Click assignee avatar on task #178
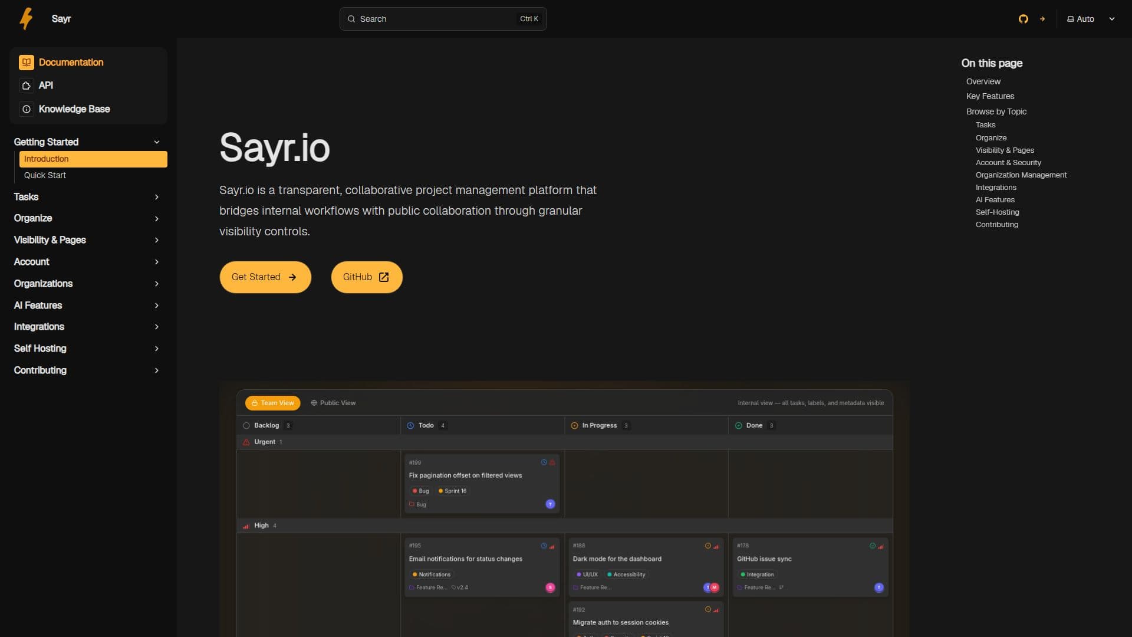This screenshot has height=637, width=1132. tap(878, 587)
